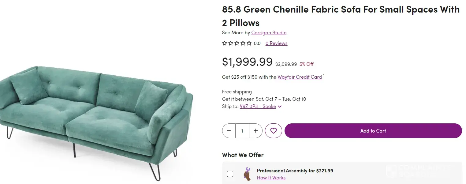
Task: Change the V9Z 0P3 - Sooke shipping location
Action: point(258,107)
